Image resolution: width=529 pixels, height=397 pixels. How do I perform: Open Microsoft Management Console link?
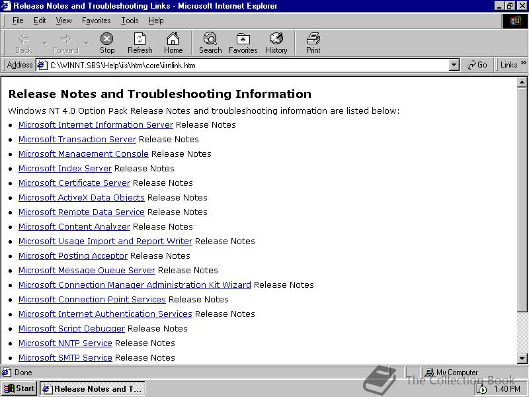coord(84,154)
